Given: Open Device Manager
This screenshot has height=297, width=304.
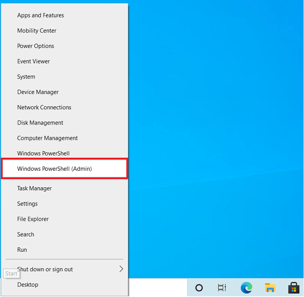Looking at the screenshot, I should [65, 92].
